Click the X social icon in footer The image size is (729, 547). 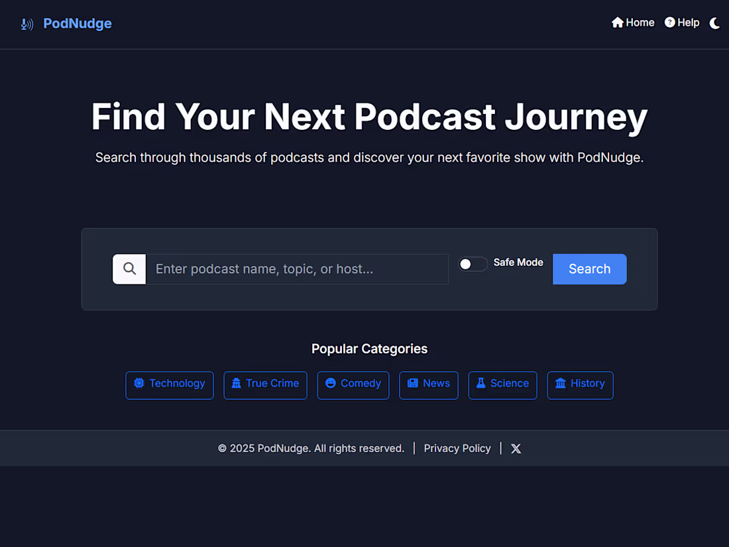[516, 448]
